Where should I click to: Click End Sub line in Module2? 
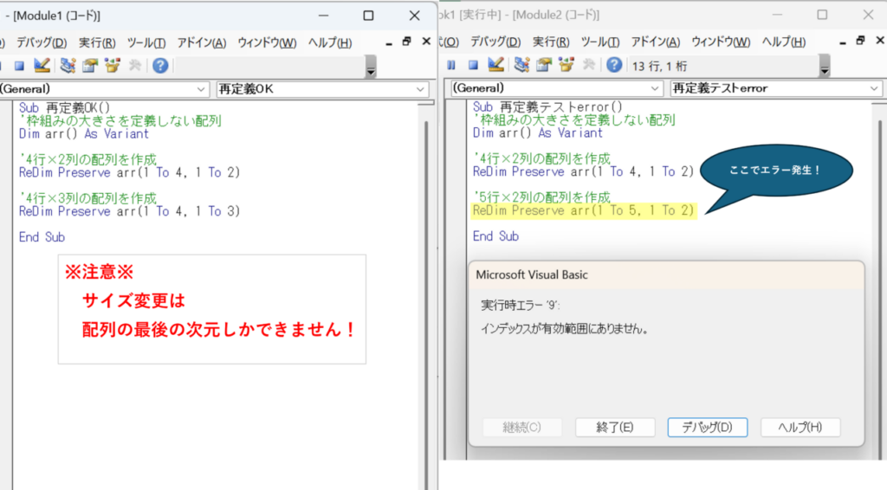click(x=496, y=236)
